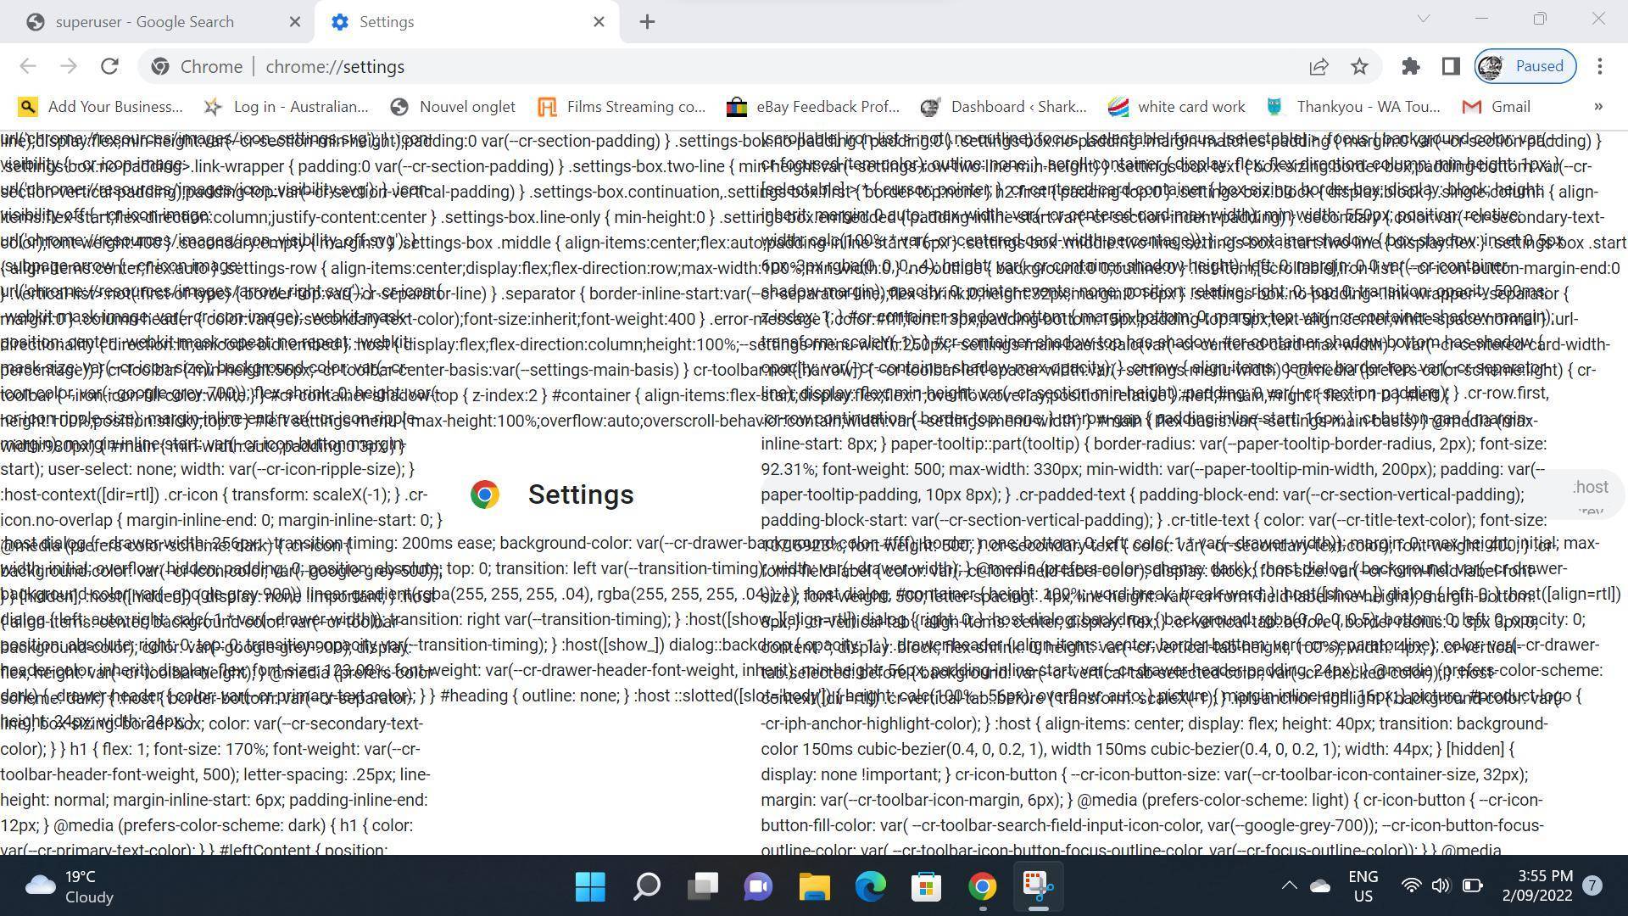Go back using the back arrow
The image size is (1628, 916).
28,66
